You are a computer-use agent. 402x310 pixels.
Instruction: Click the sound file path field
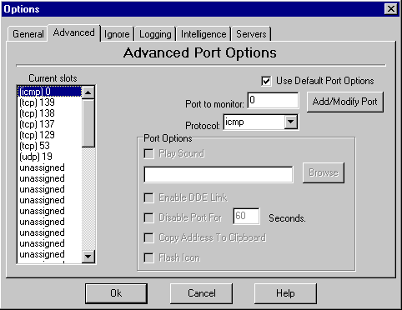219,174
